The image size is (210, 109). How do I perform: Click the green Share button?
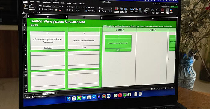(x=174, y=7)
